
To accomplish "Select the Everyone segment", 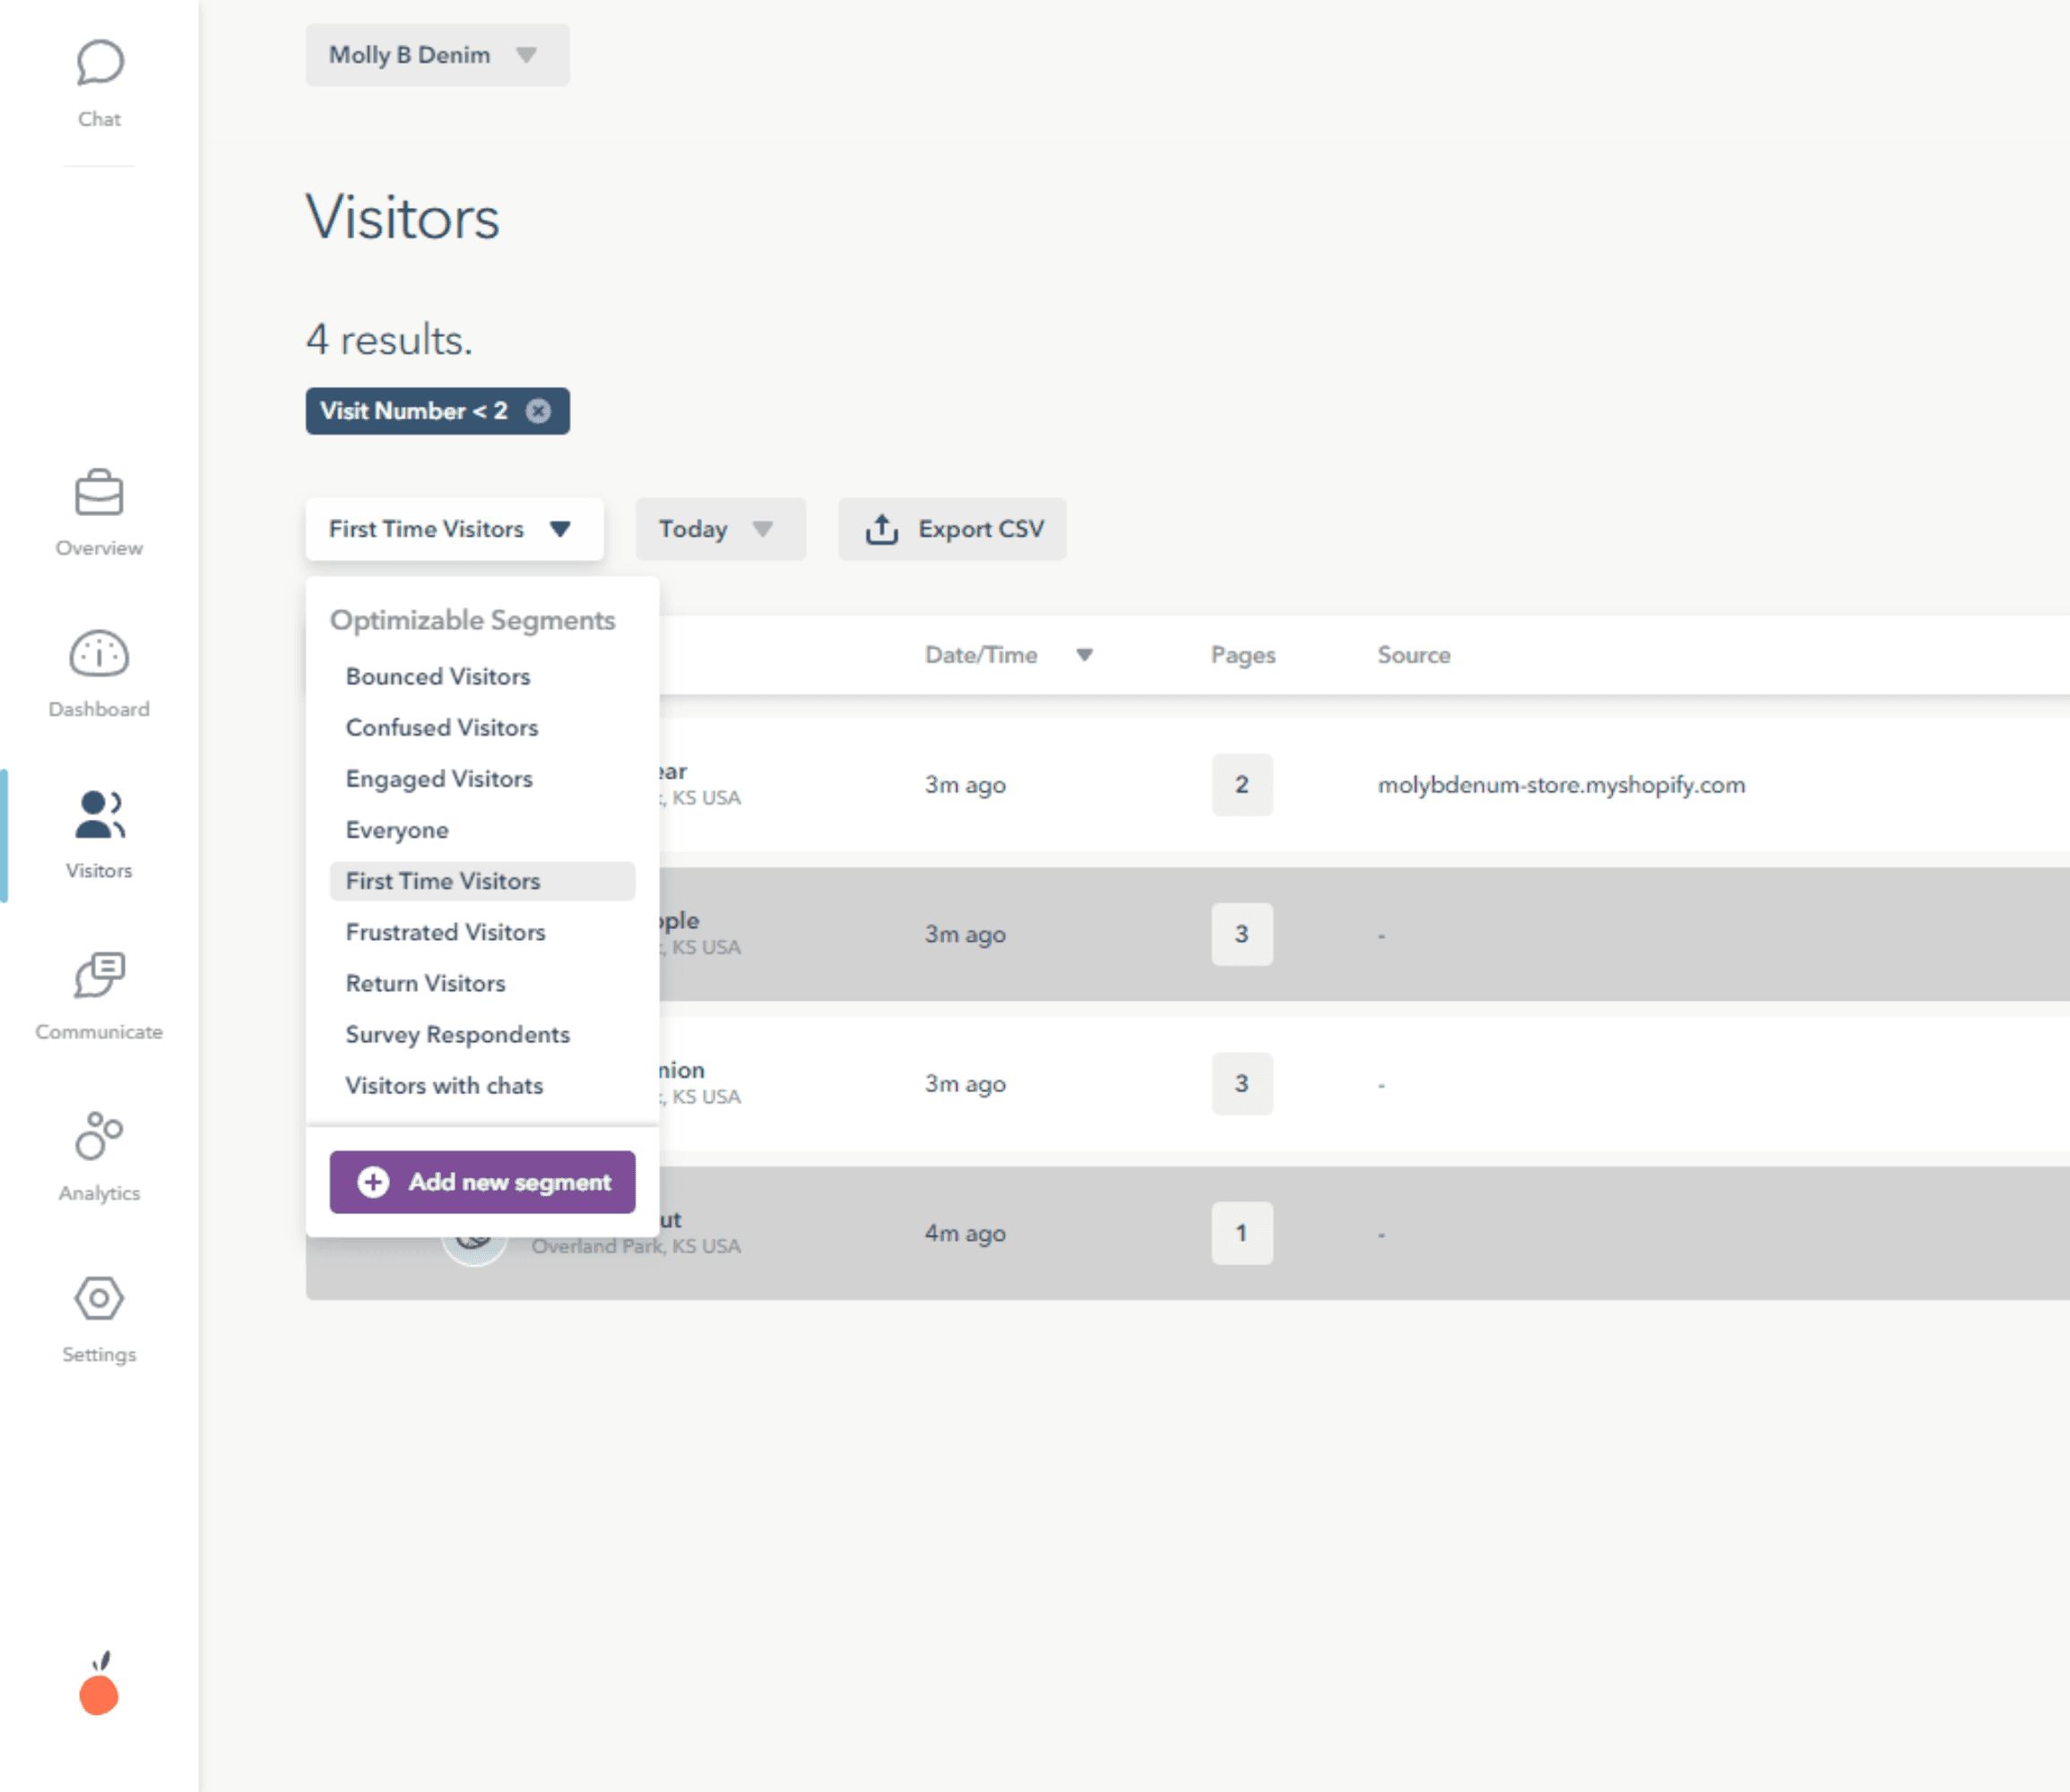I will point(396,830).
